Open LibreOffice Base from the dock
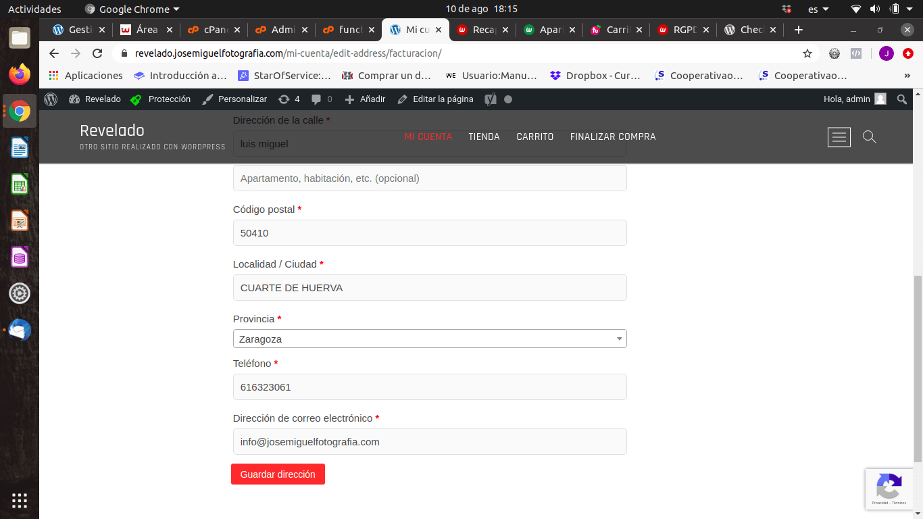This screenshot has height=519, width=923. point(20,257)
